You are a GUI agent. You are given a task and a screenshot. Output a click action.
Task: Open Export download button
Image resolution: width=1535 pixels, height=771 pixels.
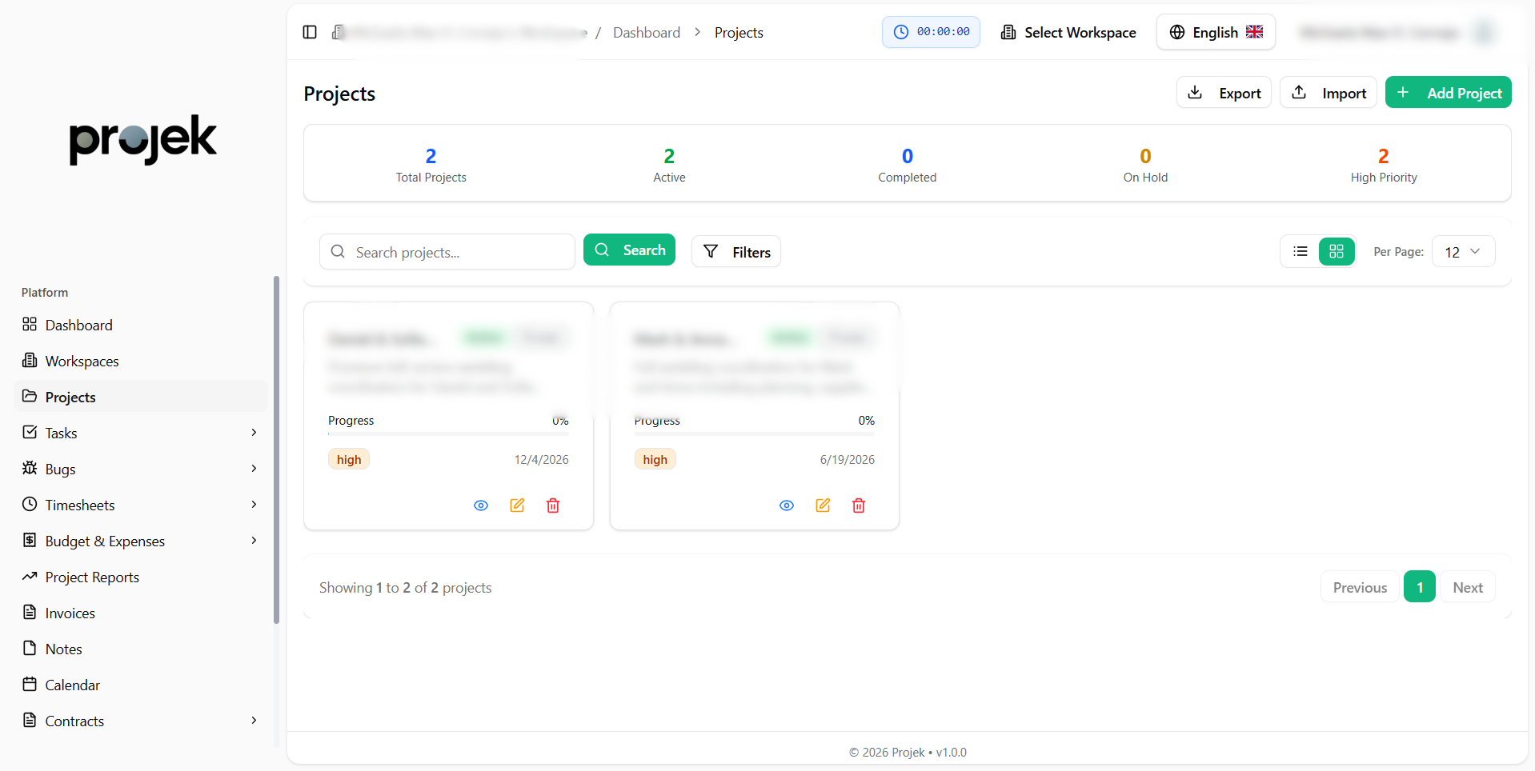click(1224, 93)
